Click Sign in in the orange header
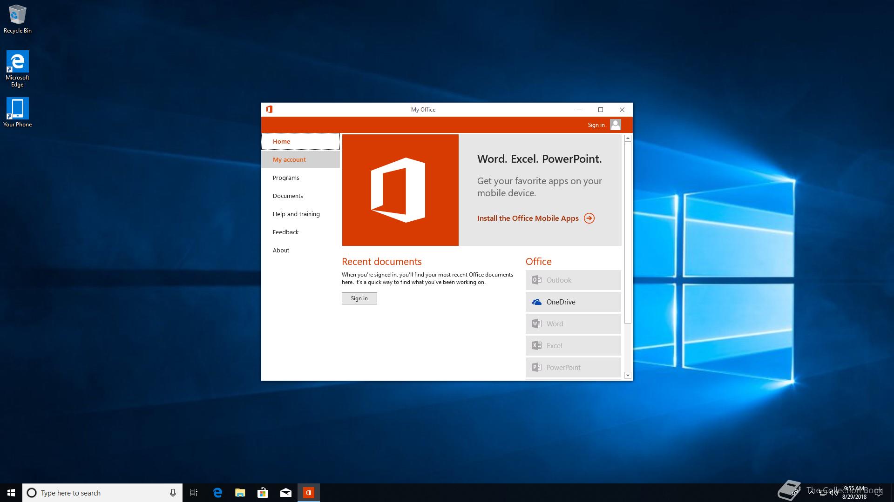The width and height of the screenshot is (894, 502). click(x=596, y=125)
